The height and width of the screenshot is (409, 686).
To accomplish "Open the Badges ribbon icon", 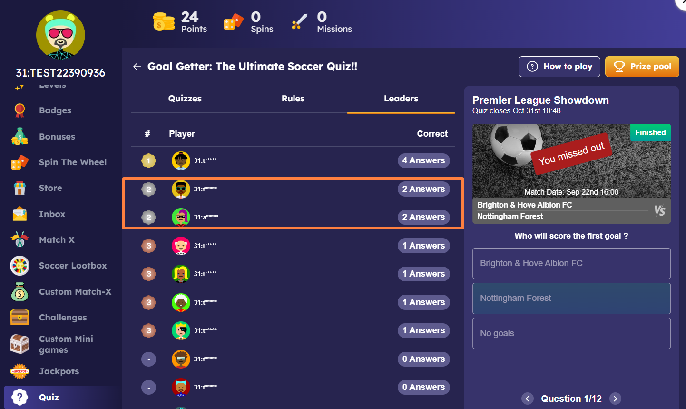I will (20, 110).
